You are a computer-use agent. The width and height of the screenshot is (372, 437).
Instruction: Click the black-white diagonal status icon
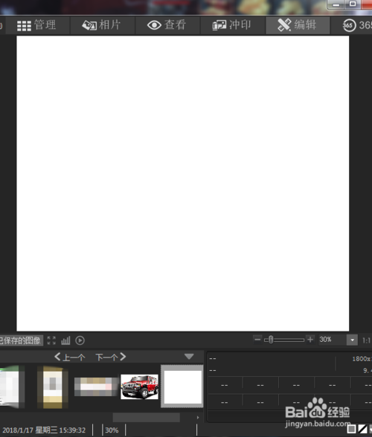362,429
